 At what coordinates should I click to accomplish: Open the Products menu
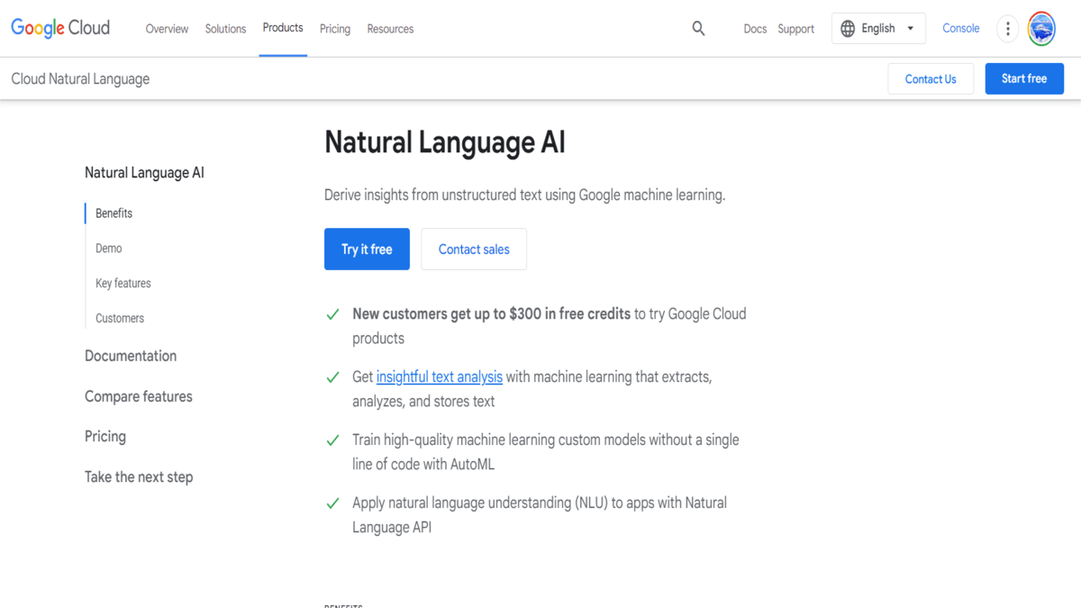(283, 28)
